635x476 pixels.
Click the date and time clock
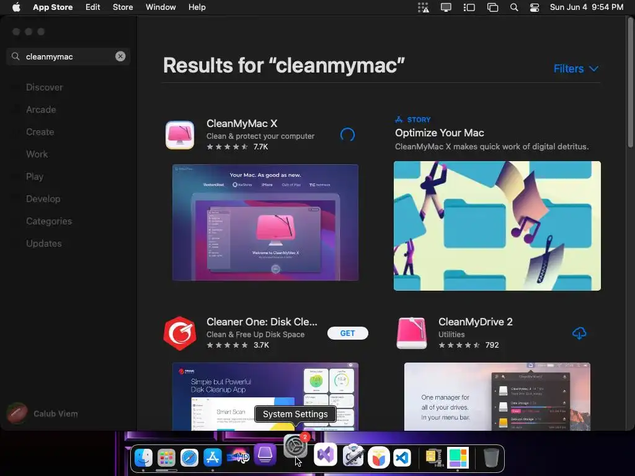click(587, 7)
